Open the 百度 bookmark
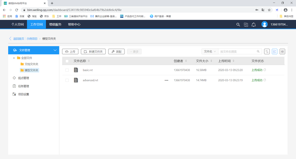296x159 pixels. [20, 16]
